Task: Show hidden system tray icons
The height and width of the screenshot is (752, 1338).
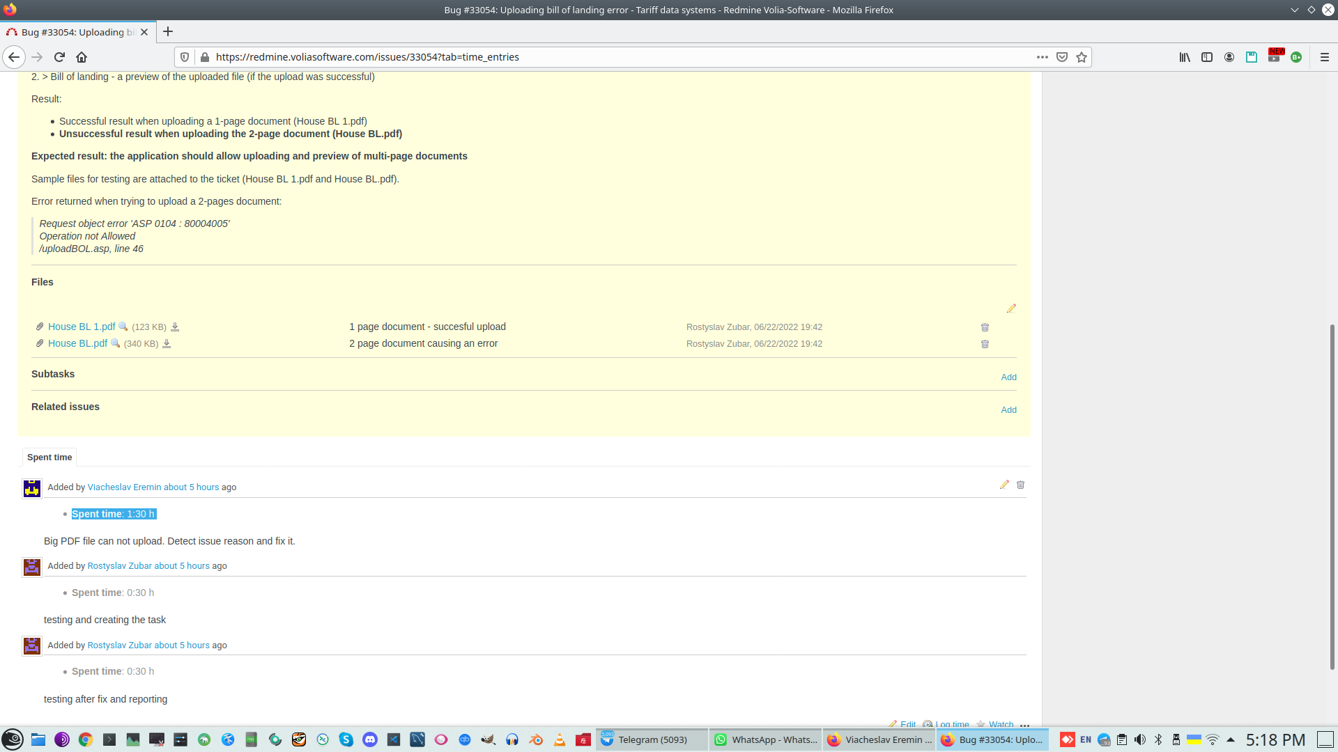Action: (x=1231, y=739)
